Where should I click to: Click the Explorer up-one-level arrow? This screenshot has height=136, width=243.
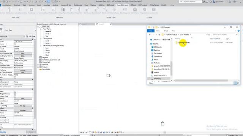pos(159,35)
